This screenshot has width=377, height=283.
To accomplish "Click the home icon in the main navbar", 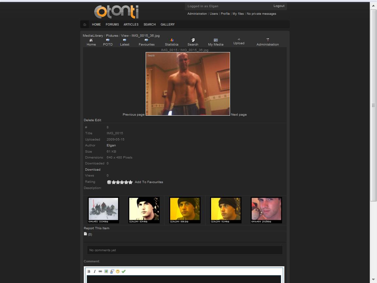I will click(85, 25).
